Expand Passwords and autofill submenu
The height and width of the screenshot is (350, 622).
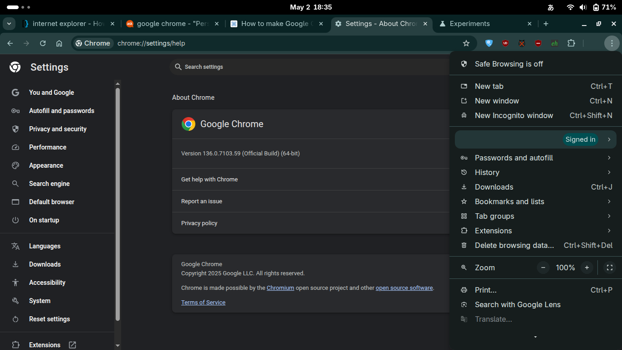[535, 158]
